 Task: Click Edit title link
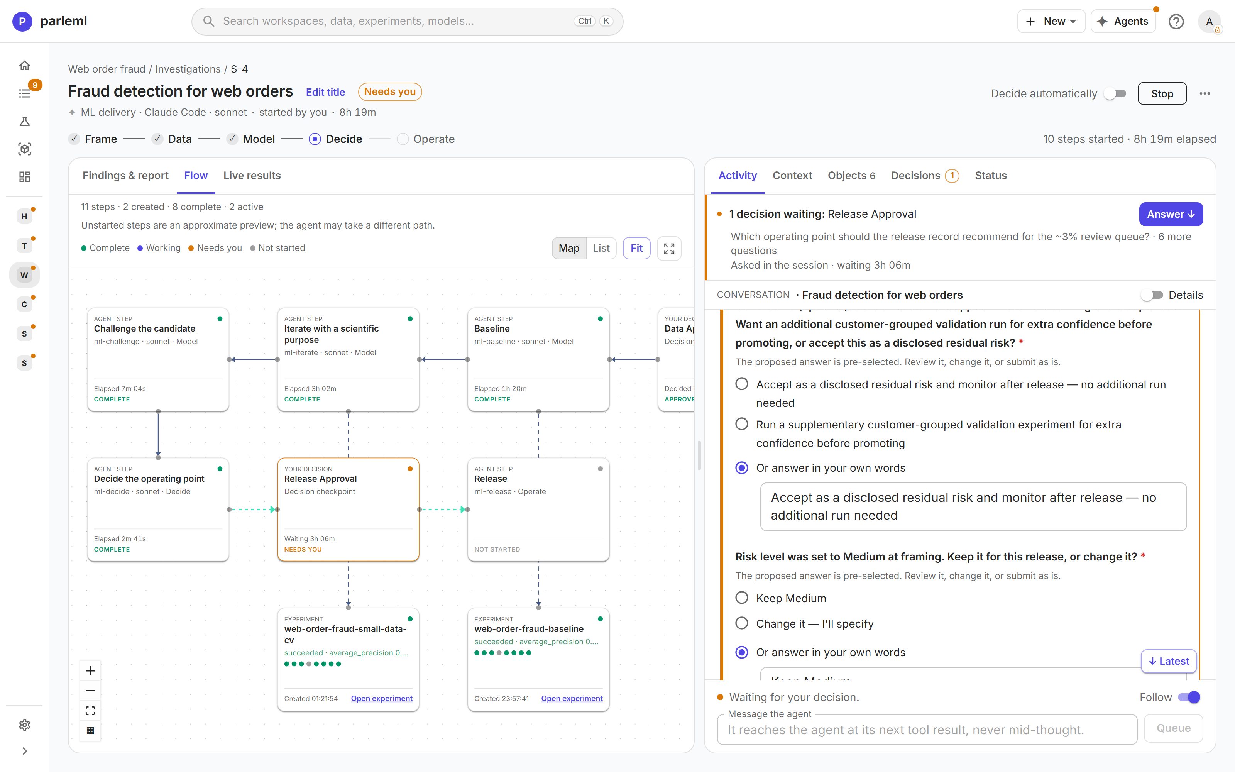[326, 92]
